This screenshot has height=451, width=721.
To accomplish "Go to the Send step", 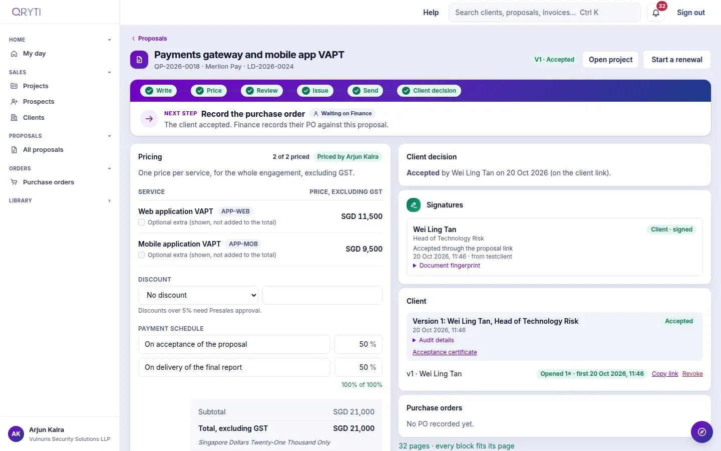I will pos(365,91).
